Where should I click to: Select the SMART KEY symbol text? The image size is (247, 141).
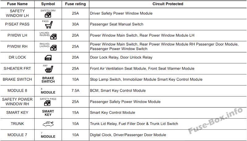(48, 113)
